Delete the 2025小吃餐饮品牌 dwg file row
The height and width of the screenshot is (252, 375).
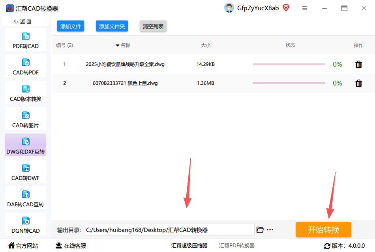(358, 65)
